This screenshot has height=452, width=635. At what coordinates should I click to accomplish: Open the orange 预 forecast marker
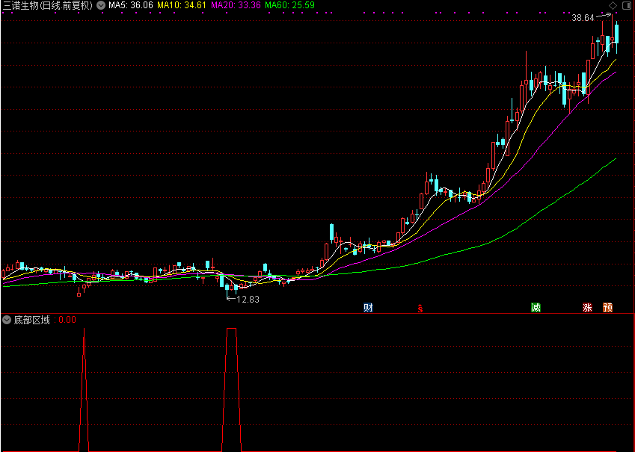pyautogui.click(x=608, y=308)
